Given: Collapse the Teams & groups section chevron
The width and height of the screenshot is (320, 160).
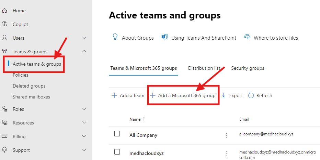Looking at the screenshot, I should [x=84, y=52].
